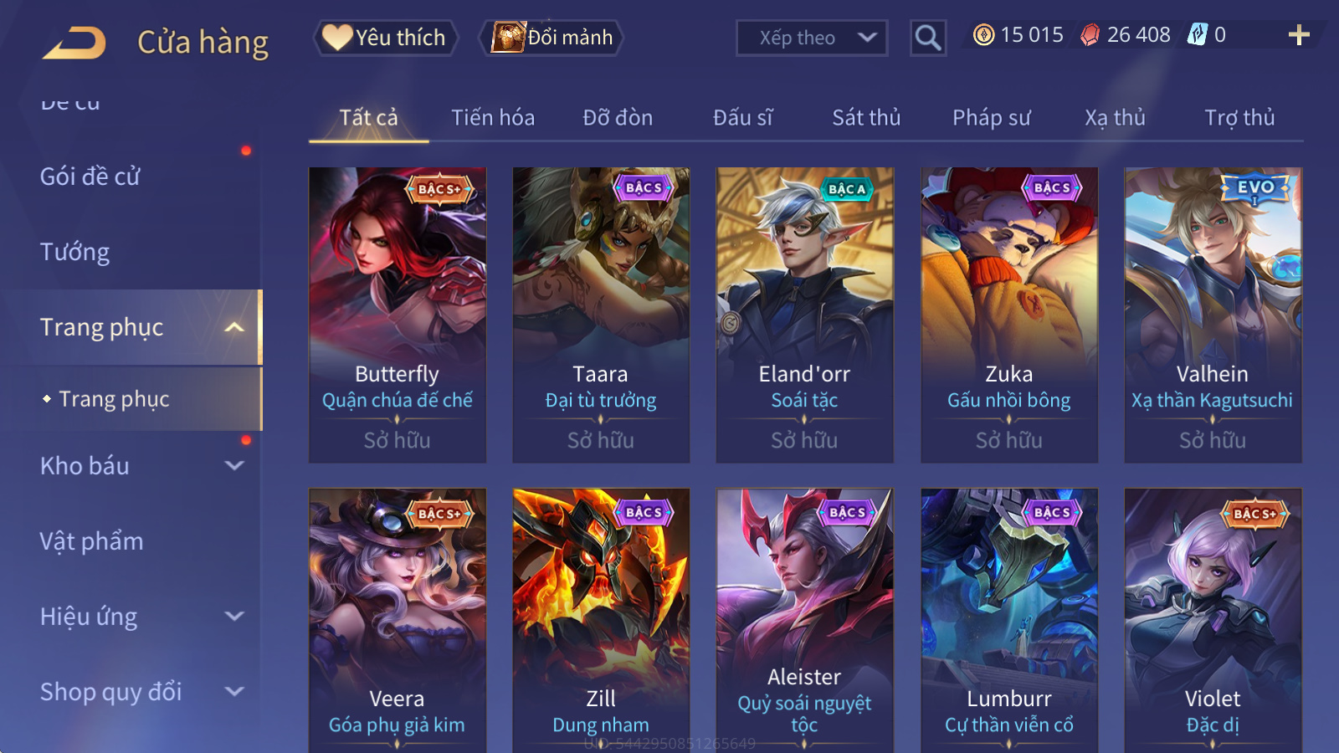Tap the gold coin balance icon
Image resolution: width=1339 pixels, height=753 pixels.
[984, 35]
